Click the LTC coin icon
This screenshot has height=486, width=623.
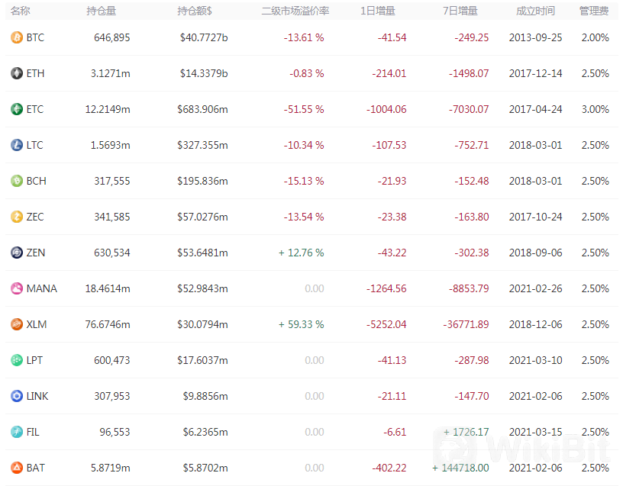pos(17,145)
